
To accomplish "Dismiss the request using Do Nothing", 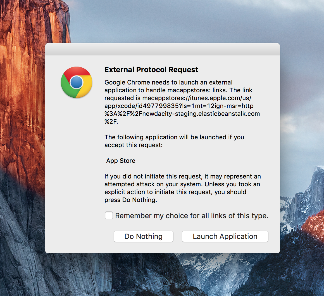I will 143,236.
